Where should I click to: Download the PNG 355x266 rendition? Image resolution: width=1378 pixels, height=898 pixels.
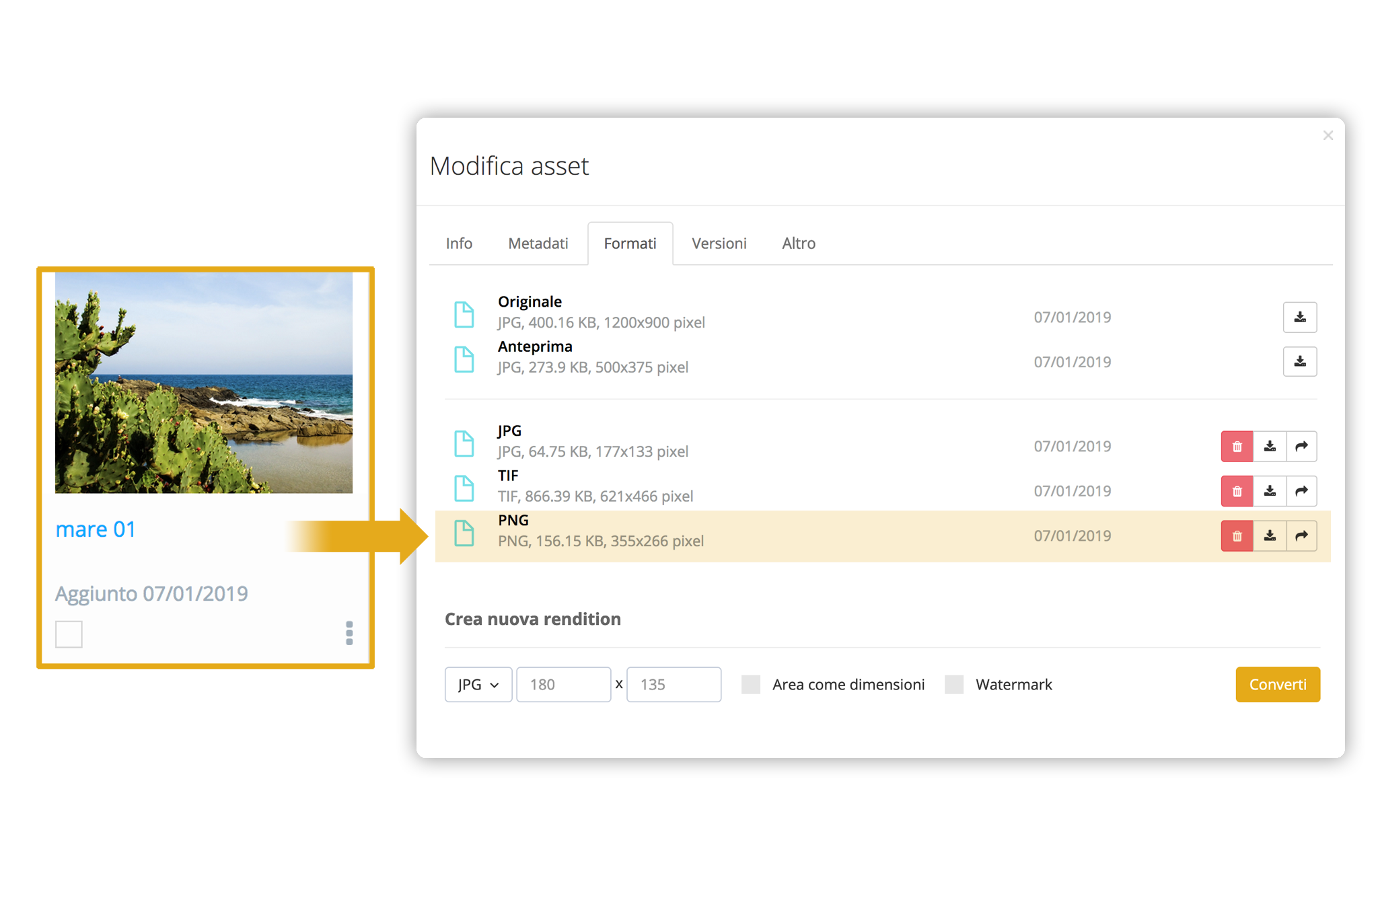point(1270,536)
